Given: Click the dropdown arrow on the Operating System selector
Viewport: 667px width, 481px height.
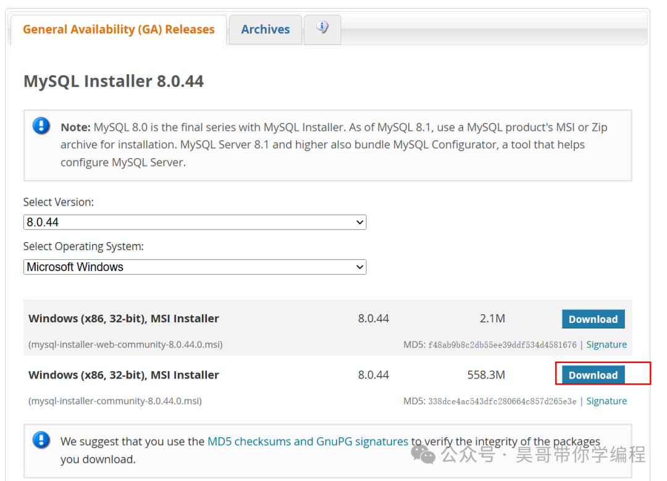Looking at the screenshot, I should 360,267.
